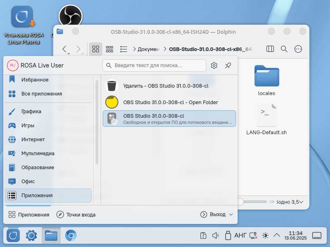
Task: Click Dolphin's zoom slider
Action: pyautogui.click(x=252, y=202)
